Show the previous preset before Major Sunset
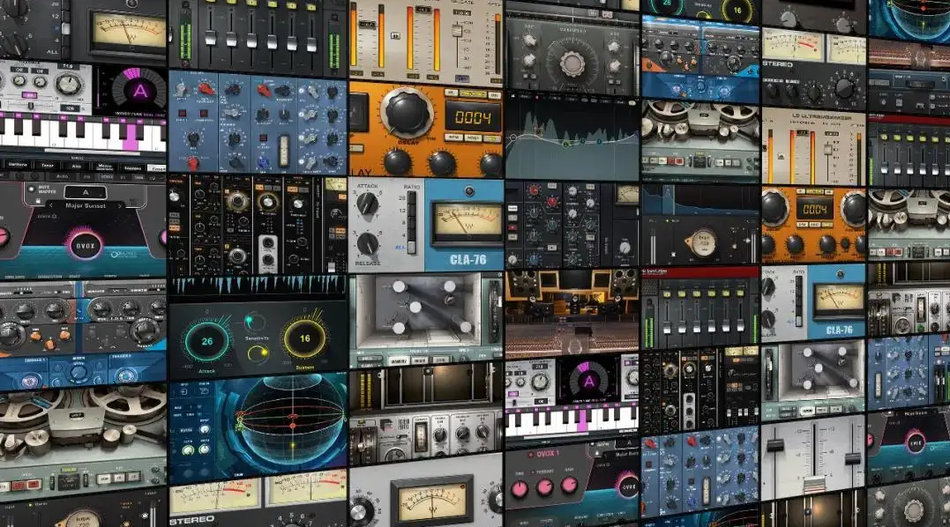950x527 pixels. (51, 205)
